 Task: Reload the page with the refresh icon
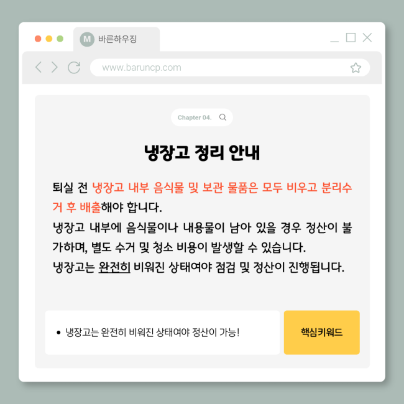(74, 68)
